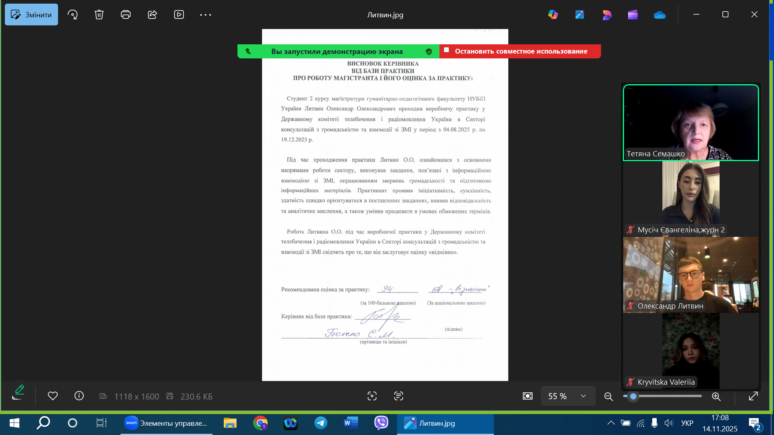The height and width of the screenshot is (435, 774).
Task: Click the zoom in magnifier icon
Action: [x=716, y=396]
